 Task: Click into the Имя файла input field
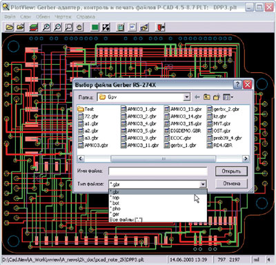pyautogui.click(x=158, y=171)
